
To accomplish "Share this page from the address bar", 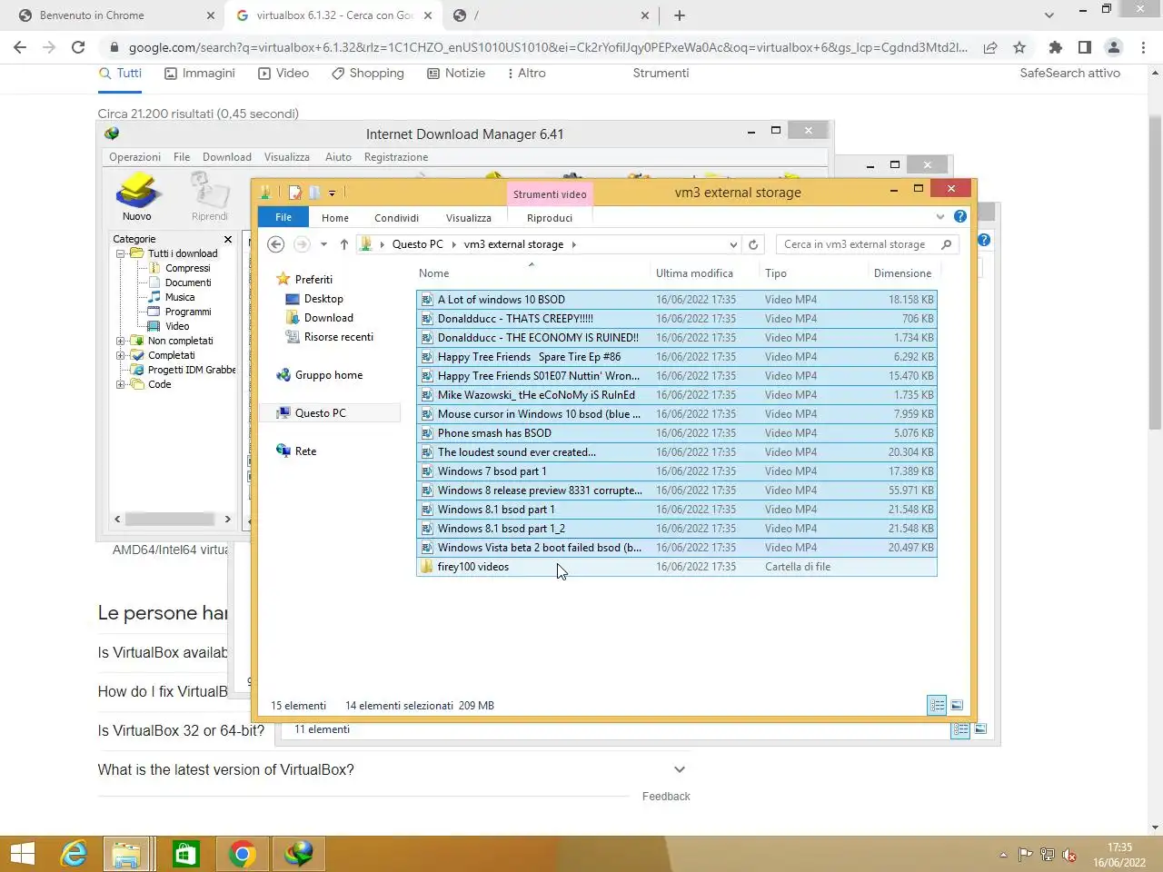I will [990, 47].
